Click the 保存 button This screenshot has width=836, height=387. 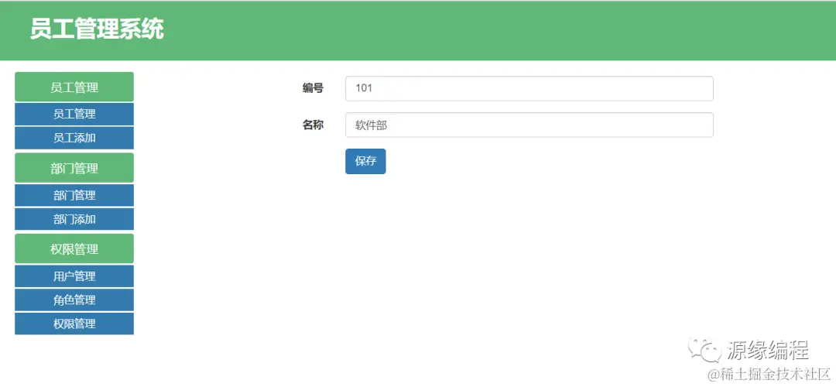pos(365,161)
